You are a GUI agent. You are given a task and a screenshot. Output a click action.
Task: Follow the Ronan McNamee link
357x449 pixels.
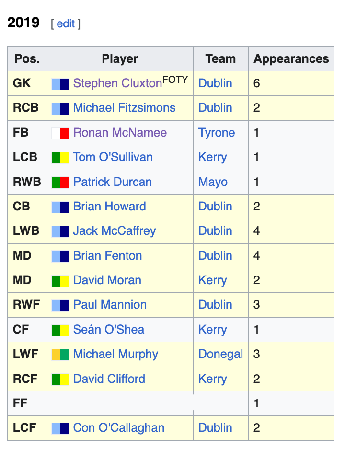click(120, 133)
